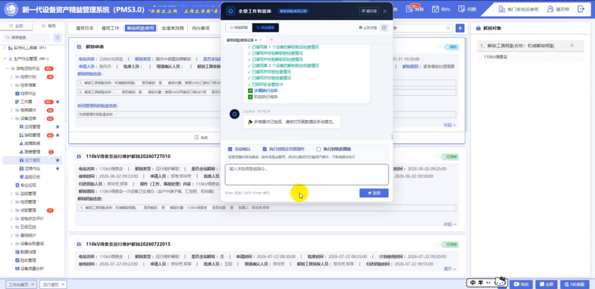Collapse the 生产作业管理 tree node
This screenshot has width=595, height=289.
(4, 59)
